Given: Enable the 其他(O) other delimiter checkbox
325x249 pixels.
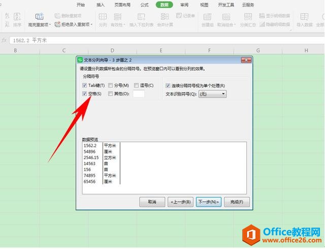Looking at the screenshot, I should click(x=111, y=94).
